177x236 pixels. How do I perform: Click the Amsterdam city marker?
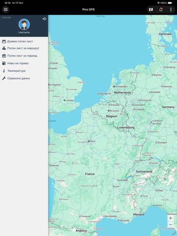pyautogui.click(x=114, y=87)
